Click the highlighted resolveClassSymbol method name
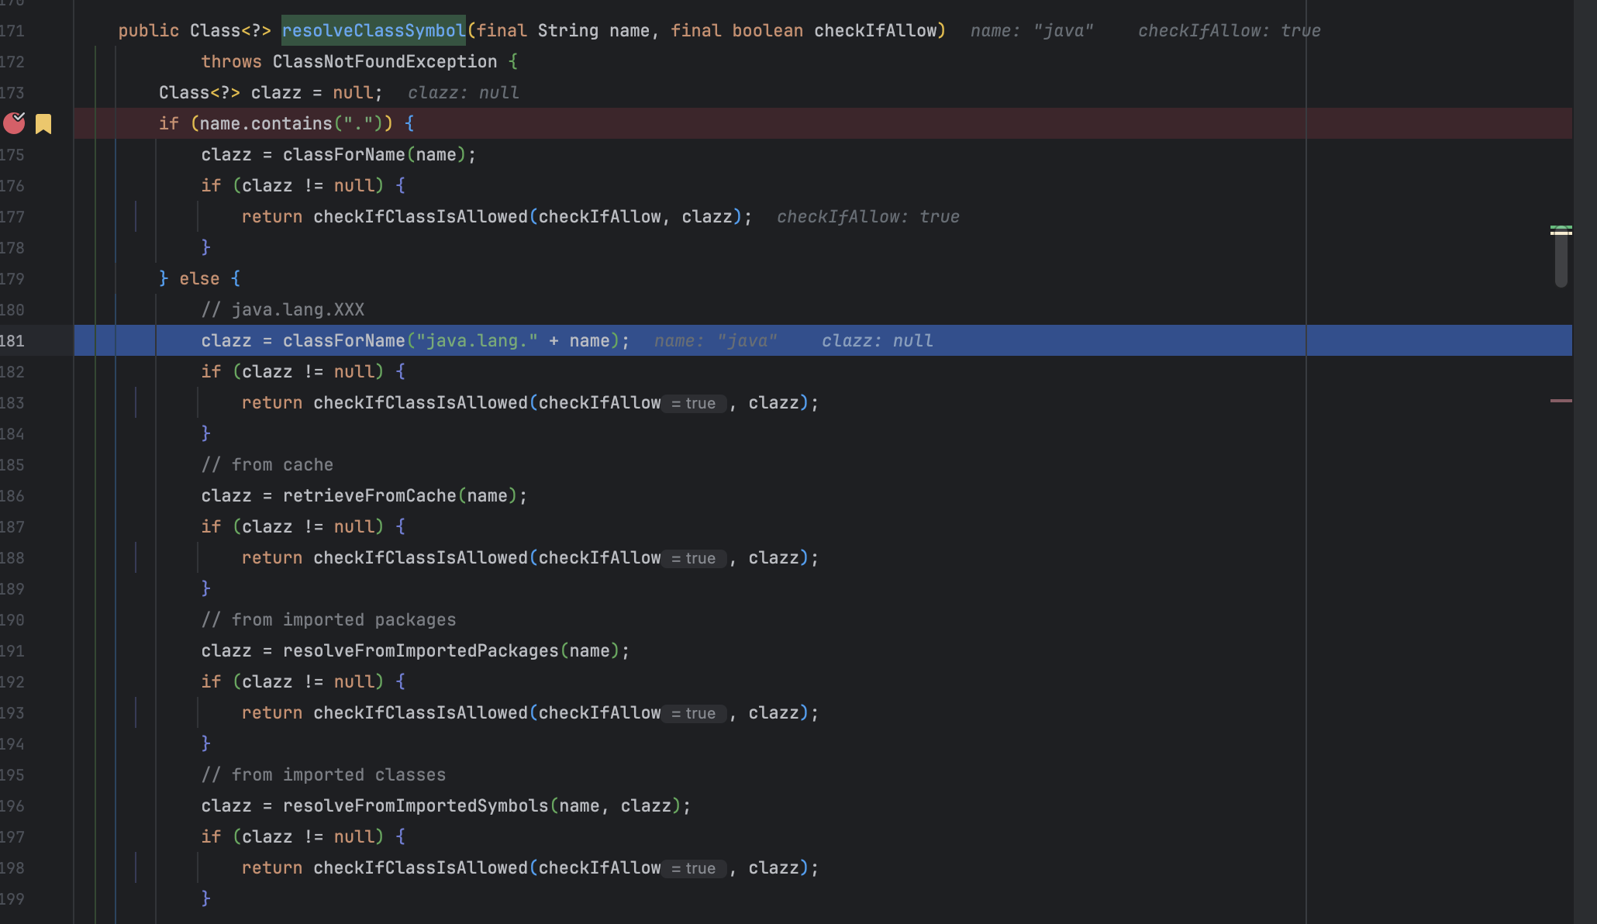Viewport: 1597px width, 924px height. [374, 30]
